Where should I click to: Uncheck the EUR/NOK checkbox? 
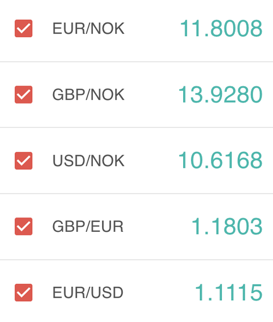pyautogui.click(x=23, y=28)
